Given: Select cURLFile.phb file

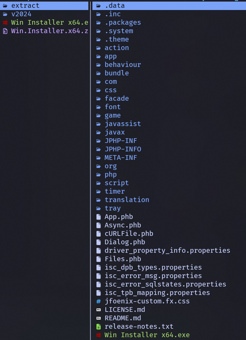Looking at the screenshot, I should point(169,234).
